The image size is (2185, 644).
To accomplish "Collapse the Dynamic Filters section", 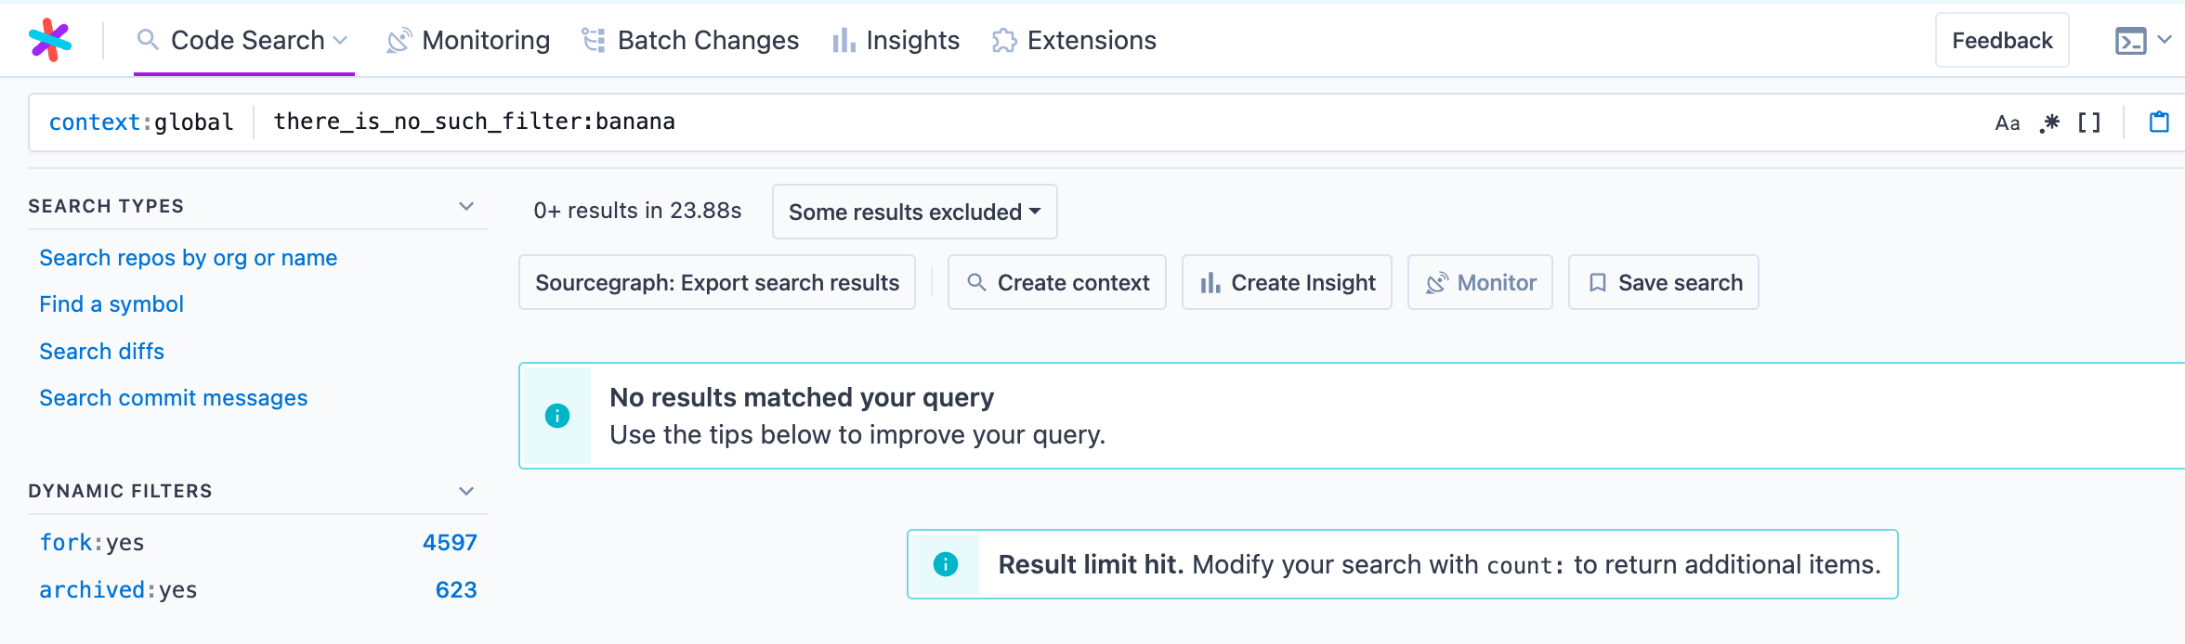I will click(x=466, y=491).
